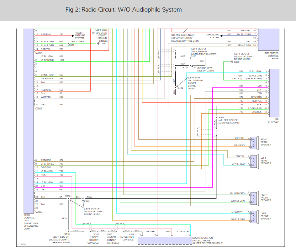Click the LT GRN/BLK 1068 wire label
This screenshot has width=296, height=248.
tap(52, 60)
